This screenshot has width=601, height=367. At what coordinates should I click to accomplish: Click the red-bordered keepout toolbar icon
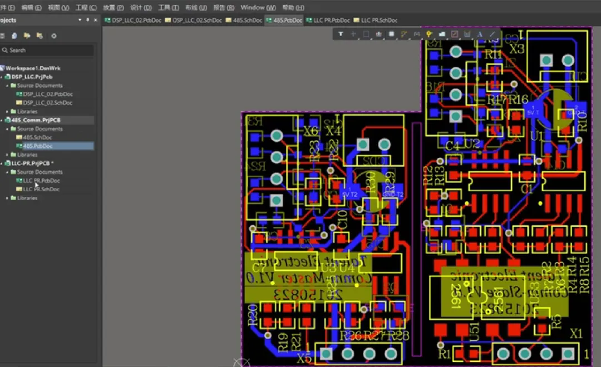tap(454, 34)
